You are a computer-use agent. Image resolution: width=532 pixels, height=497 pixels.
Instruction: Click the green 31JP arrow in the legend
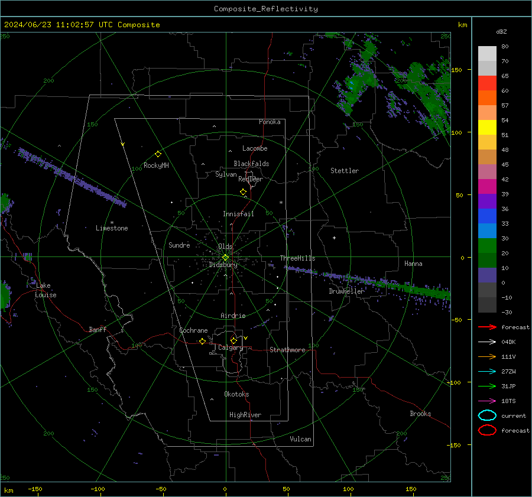click(x=487, y=386)
